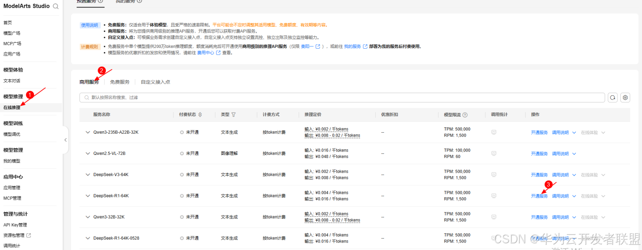Click 开通服务 for DeepSeek-R1-64K
642x250 pixels.
pyautogui.click(x=539, y=196)
